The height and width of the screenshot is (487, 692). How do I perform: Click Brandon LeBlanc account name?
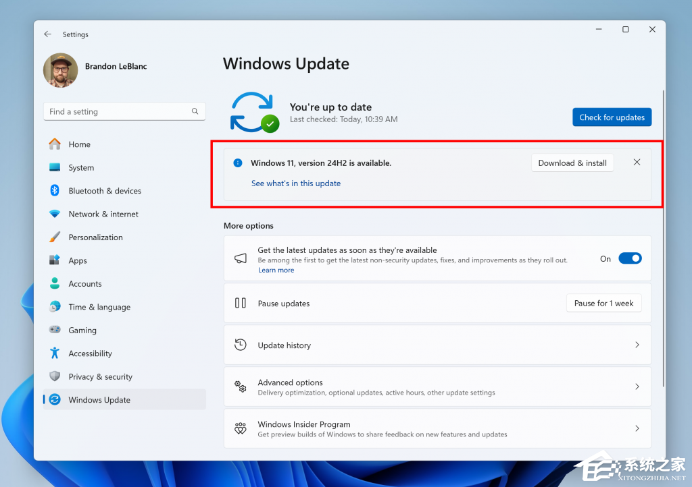(x=116, y=66)
